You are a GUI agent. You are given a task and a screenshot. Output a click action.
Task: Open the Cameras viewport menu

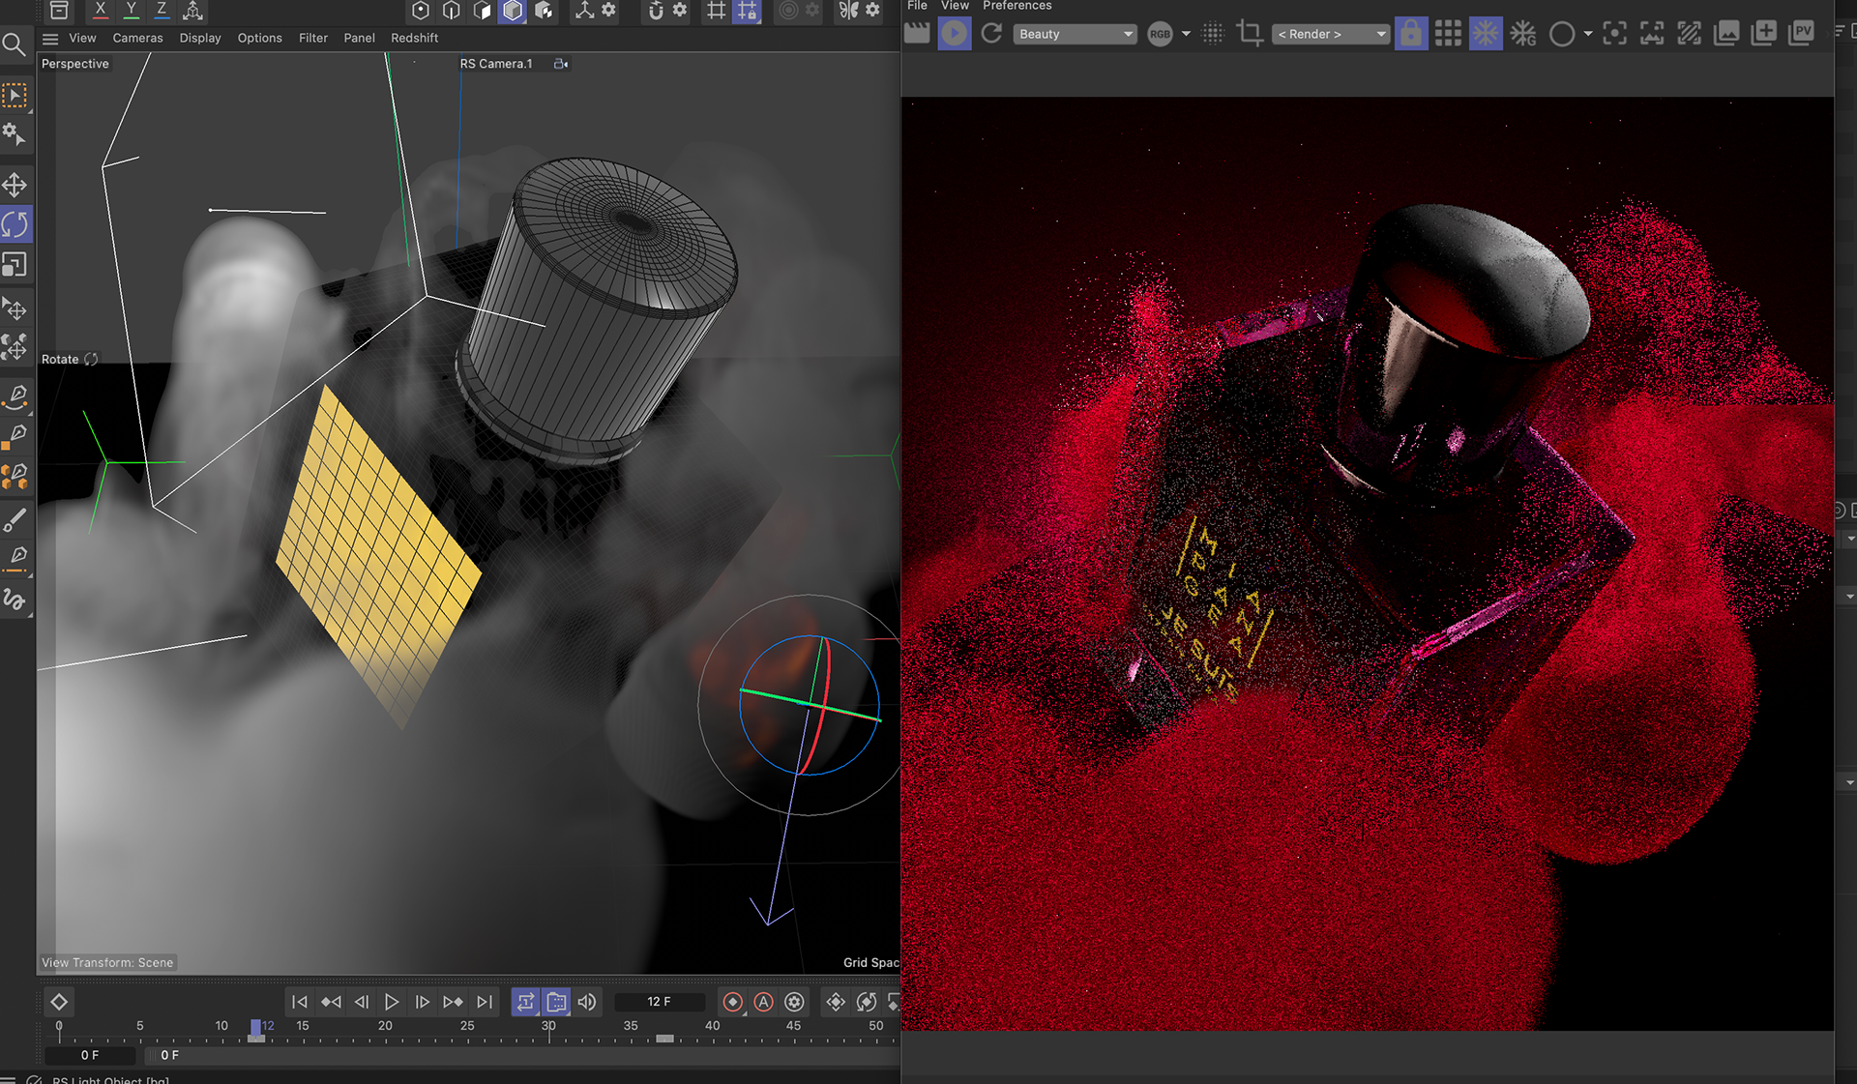click(x=137, y=38)
